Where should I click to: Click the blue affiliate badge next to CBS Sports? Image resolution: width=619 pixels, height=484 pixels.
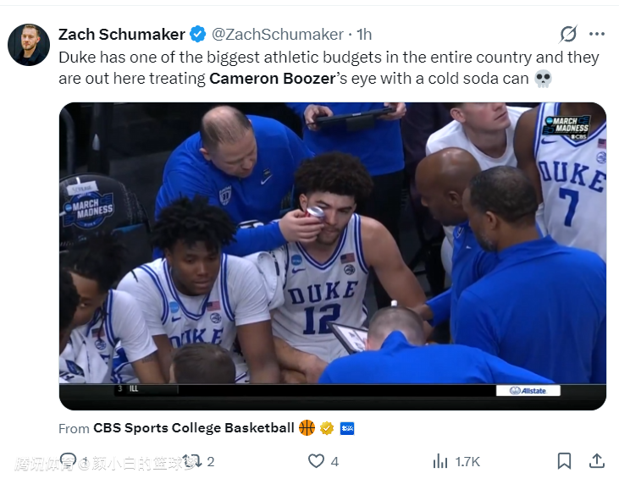[x=346, y=428]
